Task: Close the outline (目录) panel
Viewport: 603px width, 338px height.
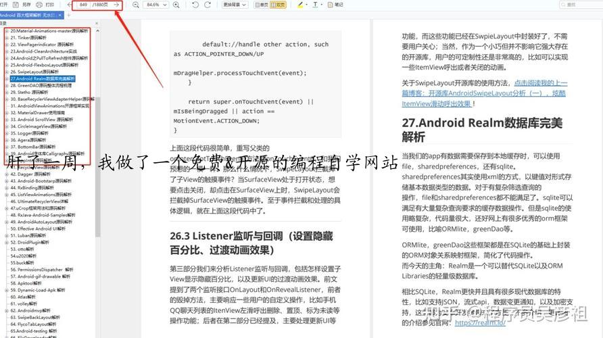Action: 97,24
